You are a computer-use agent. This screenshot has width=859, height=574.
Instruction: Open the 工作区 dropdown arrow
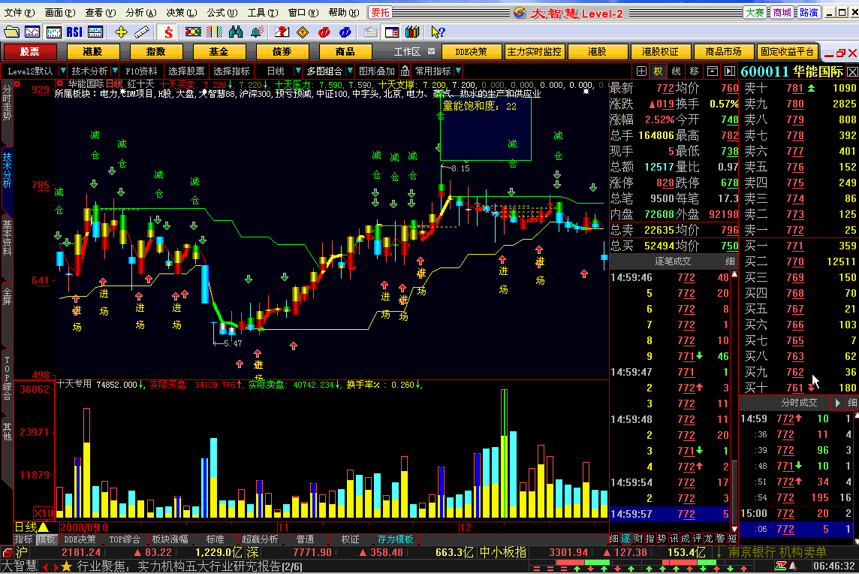point(431,52)
